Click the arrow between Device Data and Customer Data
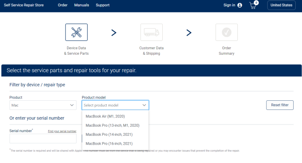302x163 pixels. click(x=114, y=33)
